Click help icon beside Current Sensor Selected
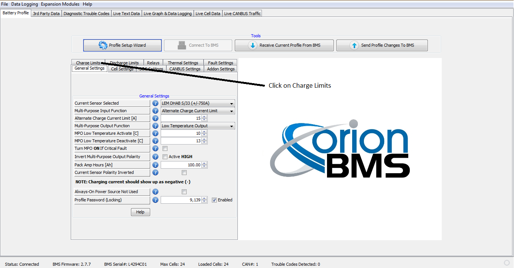514x268 pixels. [155, 103]
